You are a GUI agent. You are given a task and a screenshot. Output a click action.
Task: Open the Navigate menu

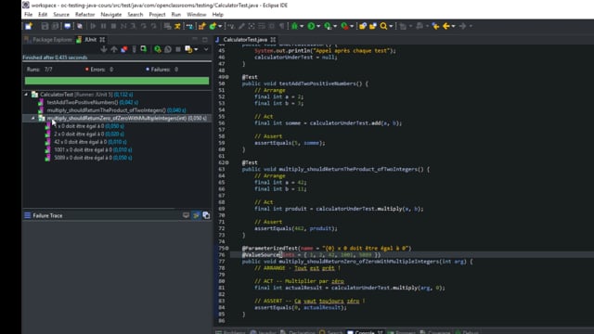111,15
